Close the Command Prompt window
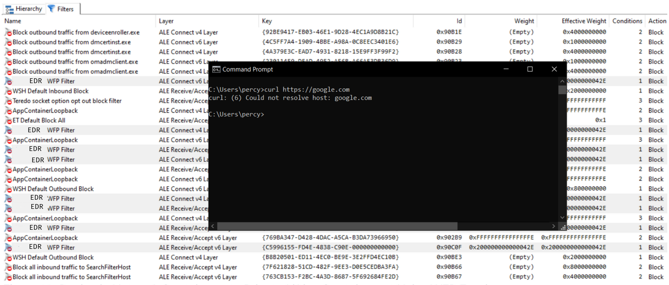Viewport: 669px width, 285px height. pos(554,69)
